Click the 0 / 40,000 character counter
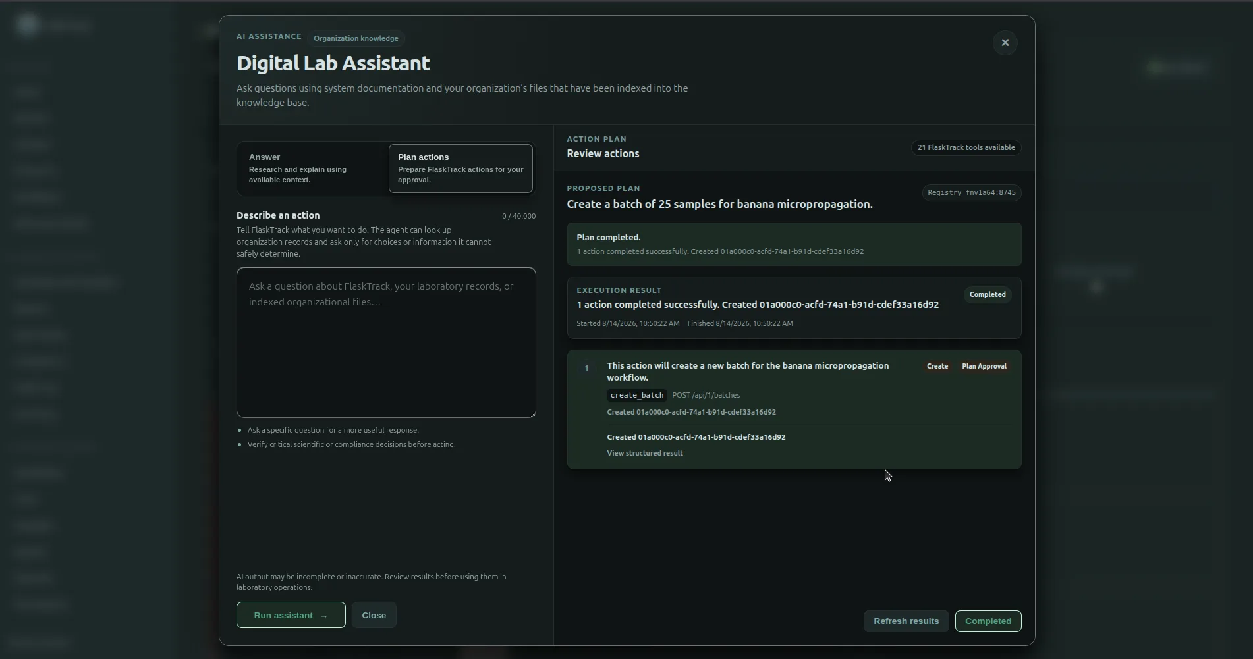Image resolution: width=1253 pixels, height=659 pixels. coord(518,216)
